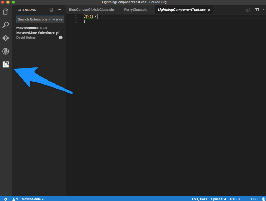Click the EXTENSIONS panel header title
This screenshot has width=266, height=201.
[x=27, y=10]
